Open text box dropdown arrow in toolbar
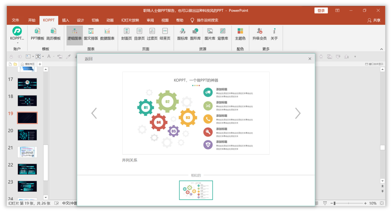Viewport: 392px width, 212px height. click(33, 57)
